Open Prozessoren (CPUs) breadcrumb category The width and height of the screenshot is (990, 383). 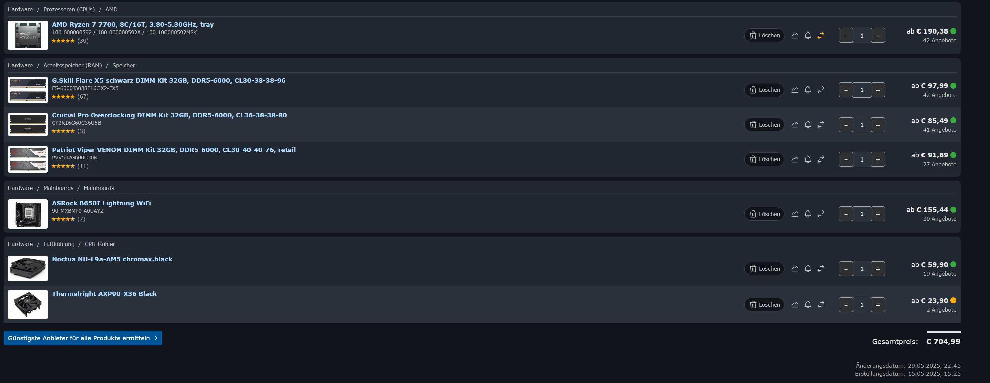(x=69, y=9)
